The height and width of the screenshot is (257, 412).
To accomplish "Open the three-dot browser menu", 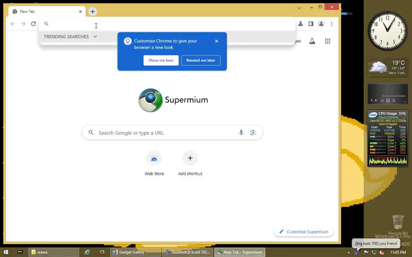I will [x=332, y=24].
